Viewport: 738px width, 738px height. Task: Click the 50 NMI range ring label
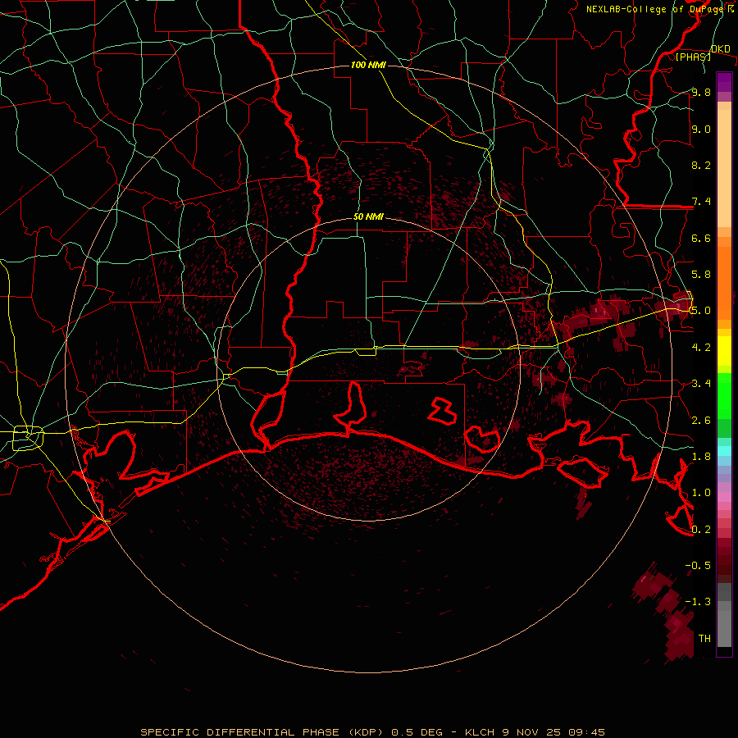(368, 217)
